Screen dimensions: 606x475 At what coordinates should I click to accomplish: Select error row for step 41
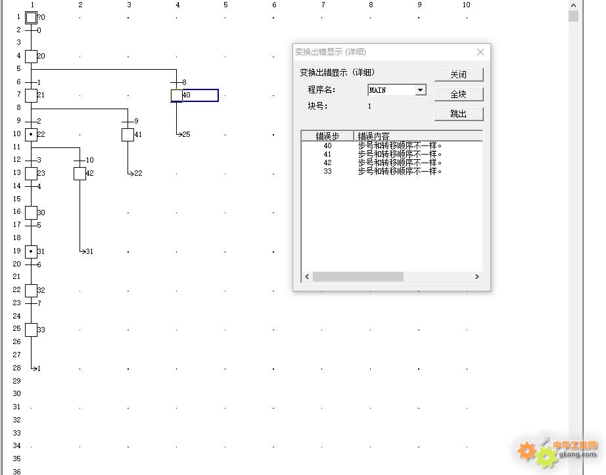click(x=392, y=155)
